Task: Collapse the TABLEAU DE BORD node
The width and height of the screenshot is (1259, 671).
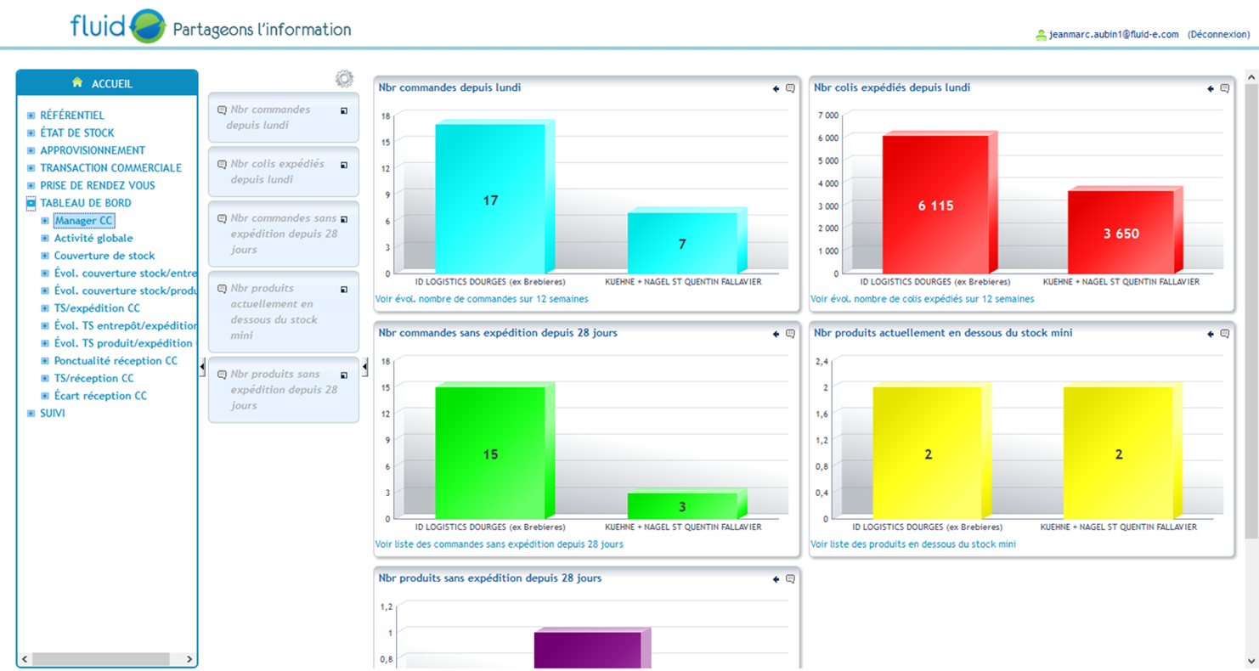Action: pos(31,203)
